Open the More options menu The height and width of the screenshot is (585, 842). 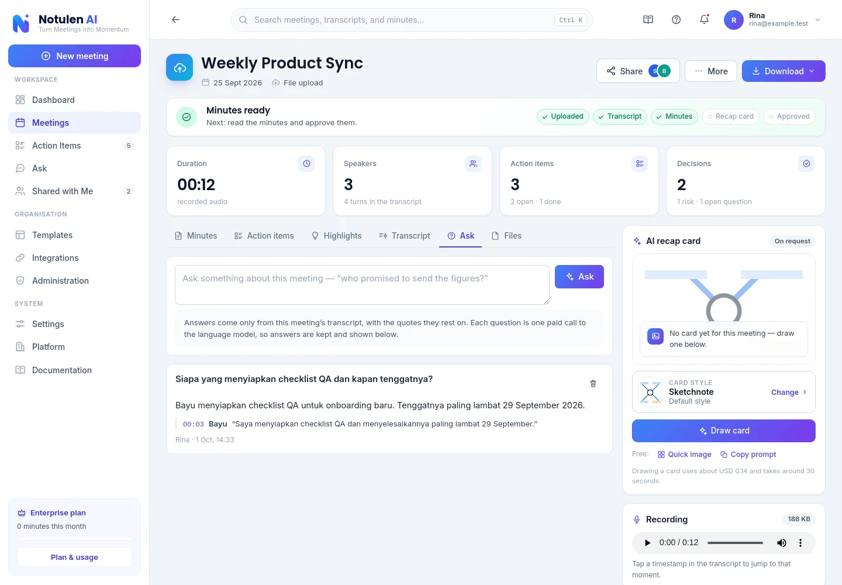coord(711,71)
